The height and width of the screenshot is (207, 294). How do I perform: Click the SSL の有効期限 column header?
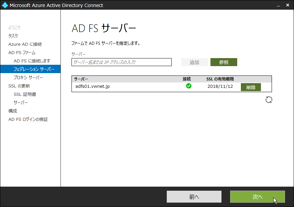220,79
